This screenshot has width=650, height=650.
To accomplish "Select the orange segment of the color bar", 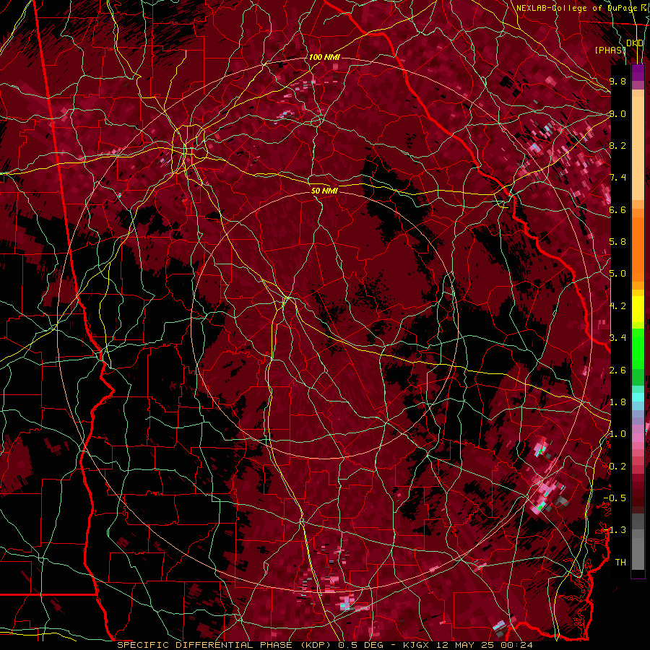I will tap(638, 248).
